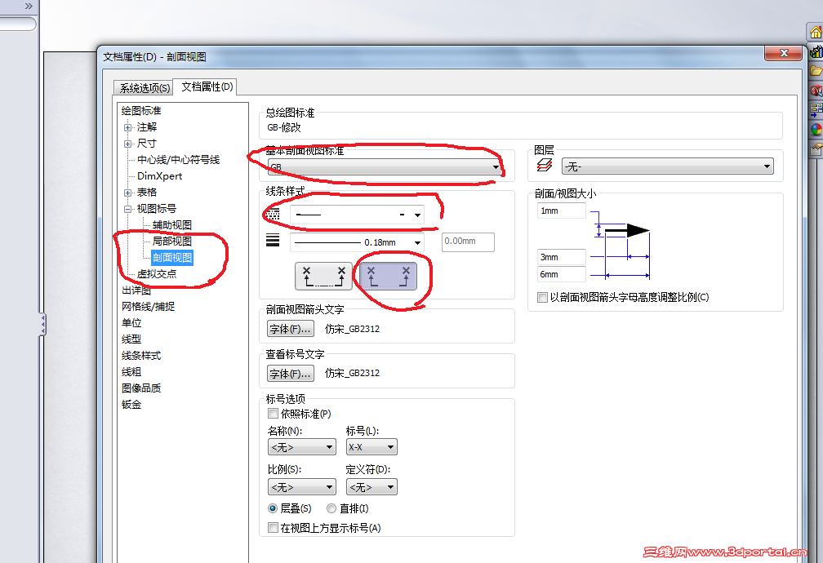This screenshot has width=823, height=563.
Task: Select the 直排(I) radio button
Action: 330,508
